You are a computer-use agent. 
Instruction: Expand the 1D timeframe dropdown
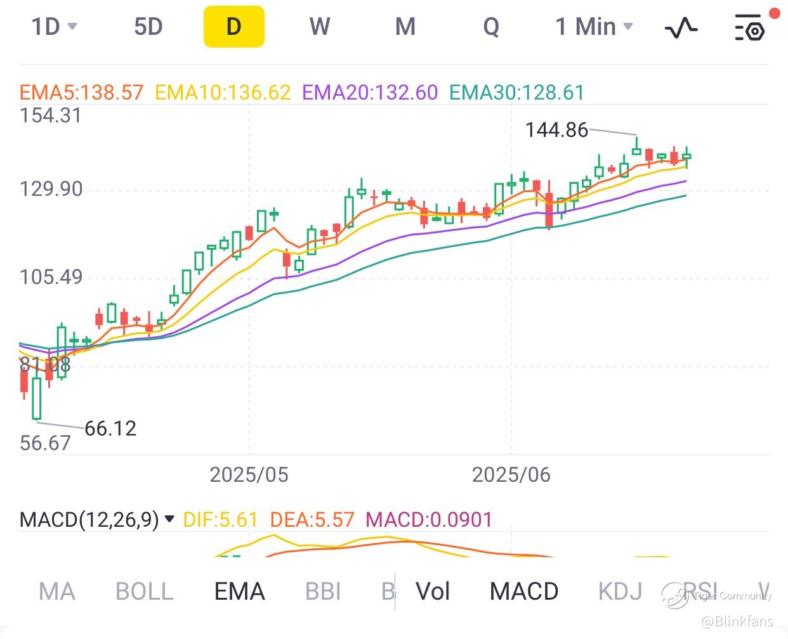(x=54, y=27)
